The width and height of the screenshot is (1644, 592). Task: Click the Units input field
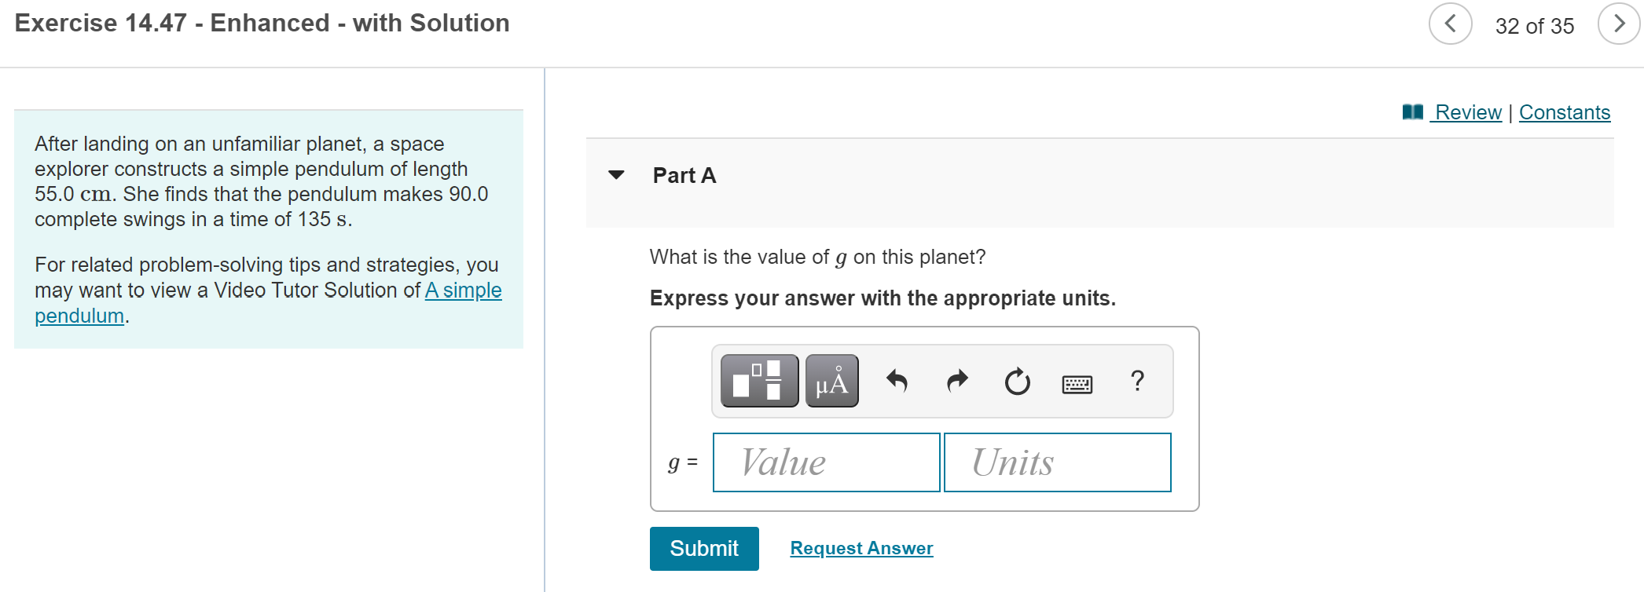[1057, 462]
